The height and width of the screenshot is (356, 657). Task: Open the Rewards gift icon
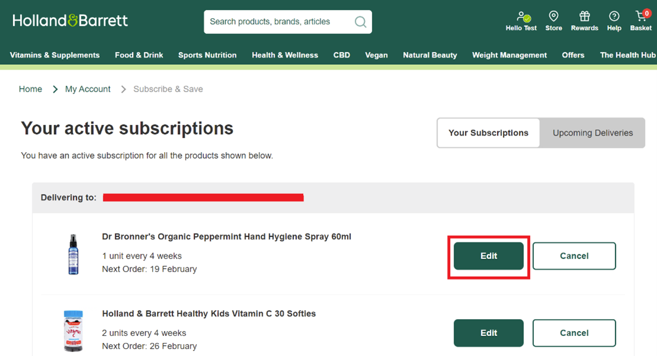tap(584, 17)
